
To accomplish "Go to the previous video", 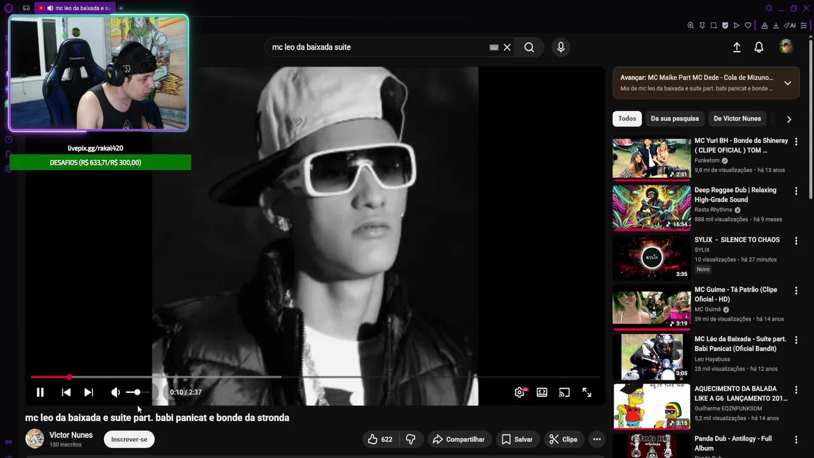I will [66, 392].
